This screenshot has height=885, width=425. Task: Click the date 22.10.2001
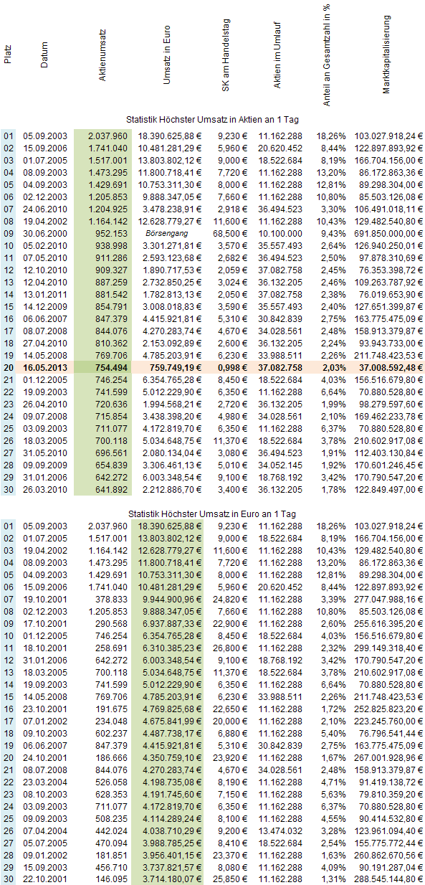[45, 881]
